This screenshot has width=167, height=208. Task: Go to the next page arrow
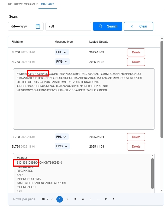114,199
